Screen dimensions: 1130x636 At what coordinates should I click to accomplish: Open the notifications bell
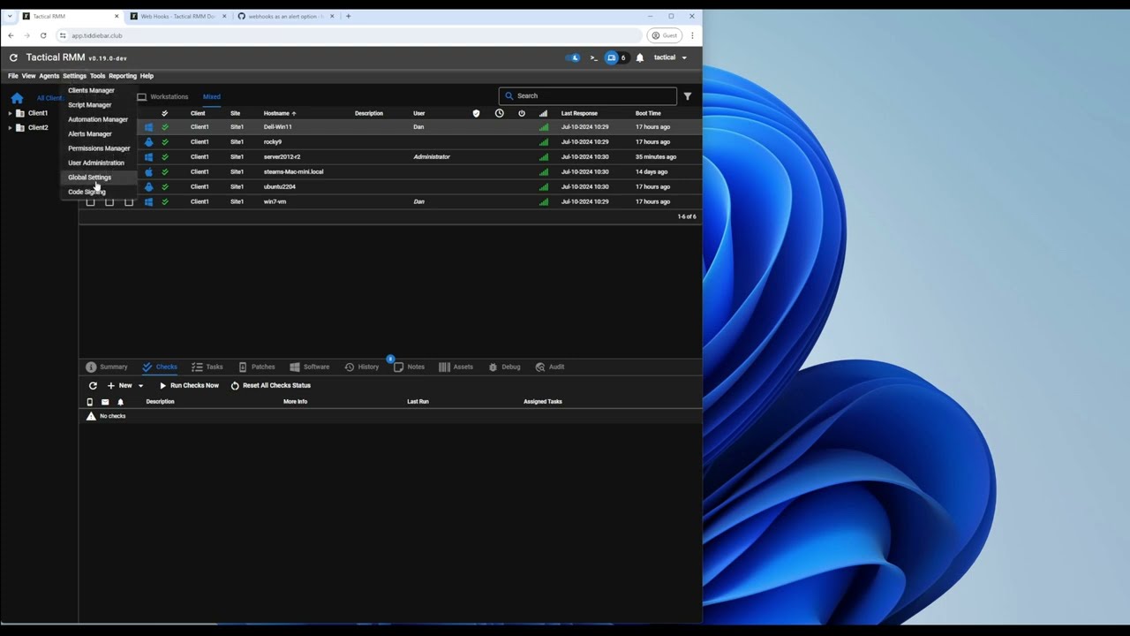(x=640, y=57)
